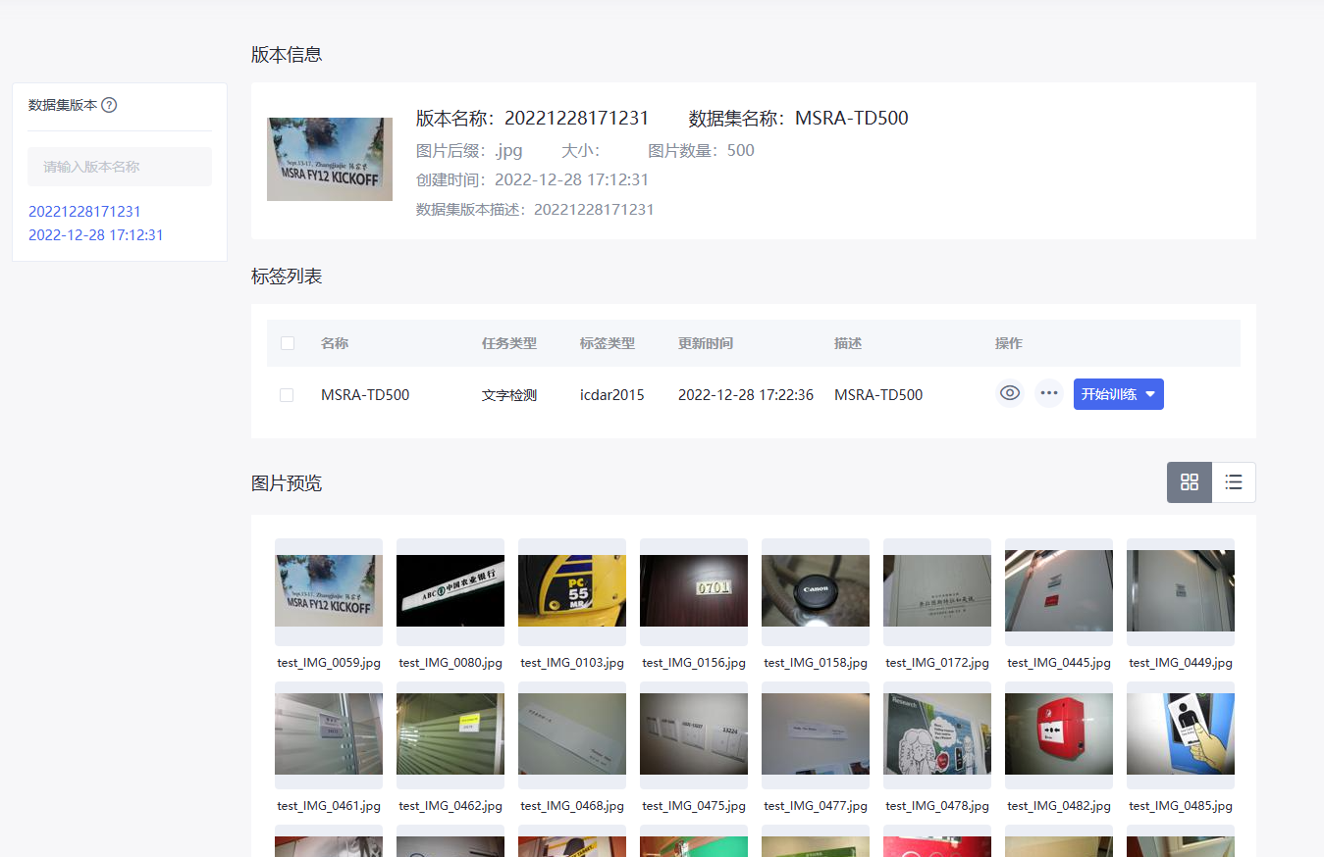Image resolution: width=1324 pixels, height=857 pixels.
Task: Select version 20221228171231 in the sidebar
Action: click(84, 211)
